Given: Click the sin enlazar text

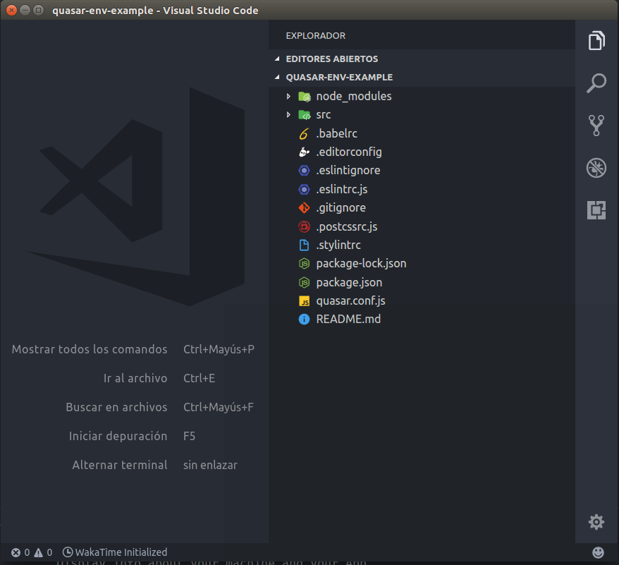Looking at the screenshot, I should (x=210, y=465).
